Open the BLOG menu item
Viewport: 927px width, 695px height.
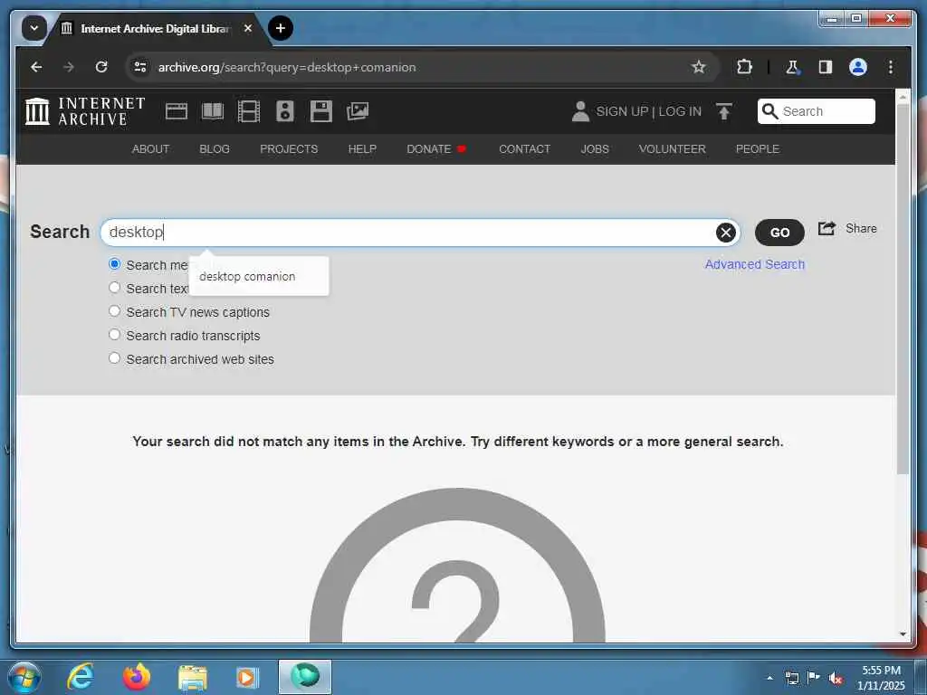[215, 149]
